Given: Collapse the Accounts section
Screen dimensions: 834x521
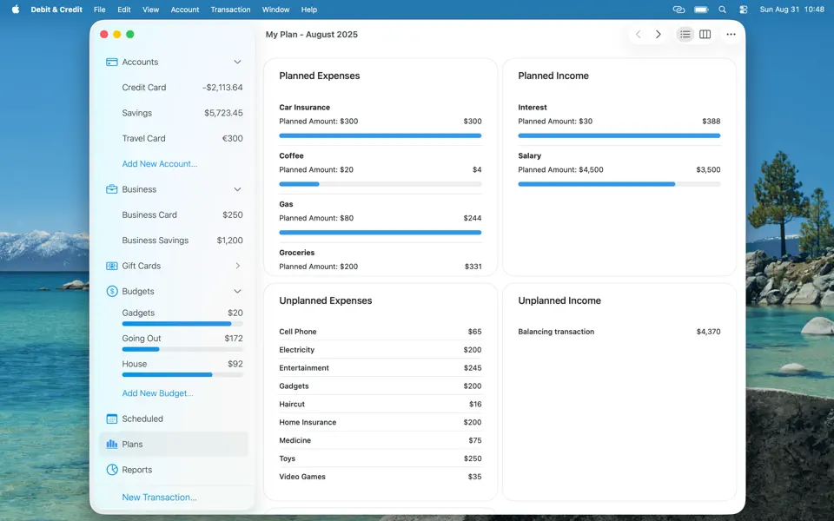Looking at the screenshot, I should coord(236,62).
